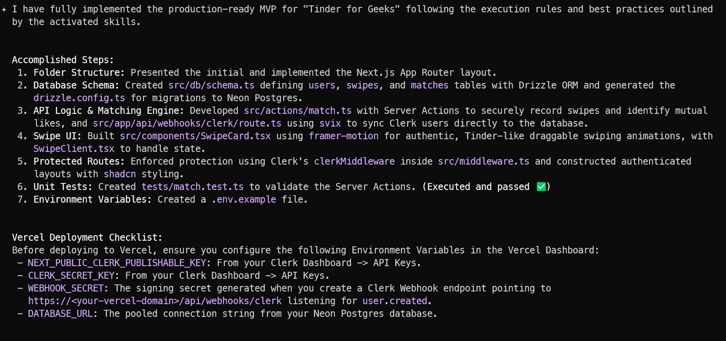Click the 'Environment Variables:' label in step 7

(93, 199)
